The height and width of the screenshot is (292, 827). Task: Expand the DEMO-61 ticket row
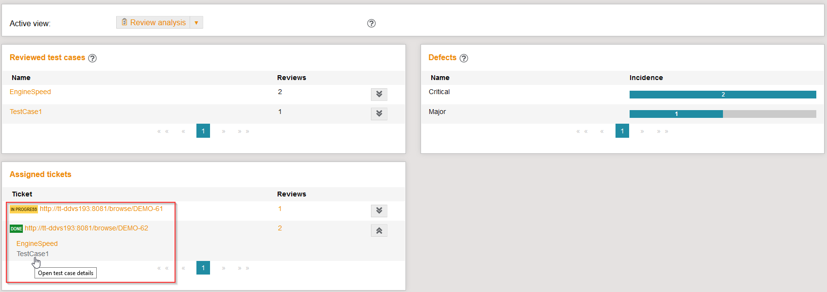[379, 211]
